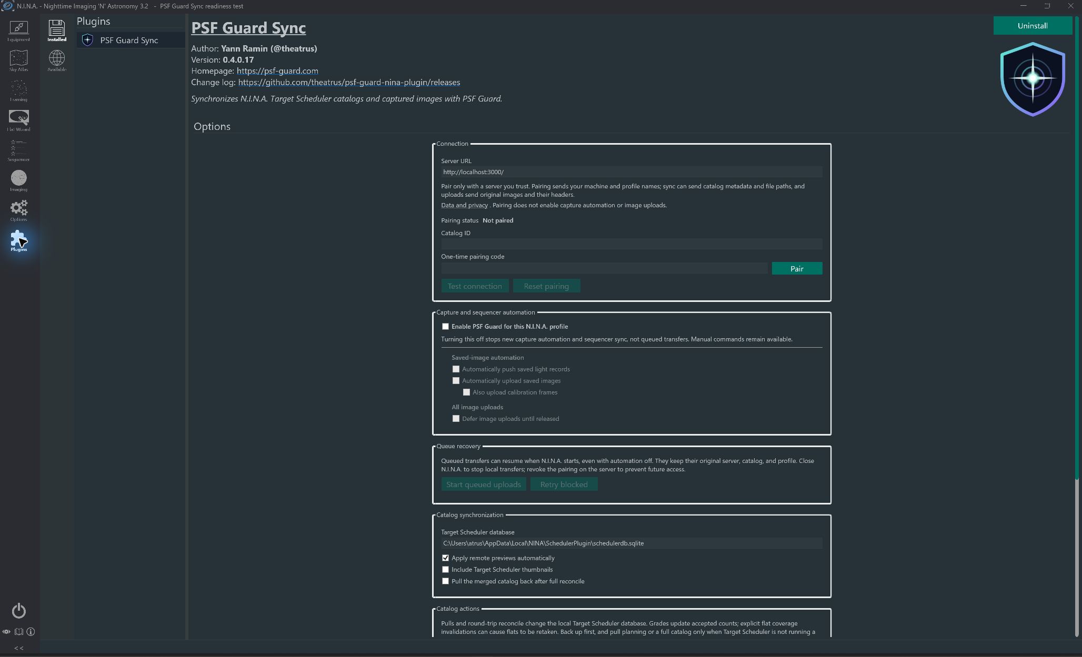The image size is (1082, 657).
Task: Open the Data and privacy link
Action: click(x=464, y=206)
